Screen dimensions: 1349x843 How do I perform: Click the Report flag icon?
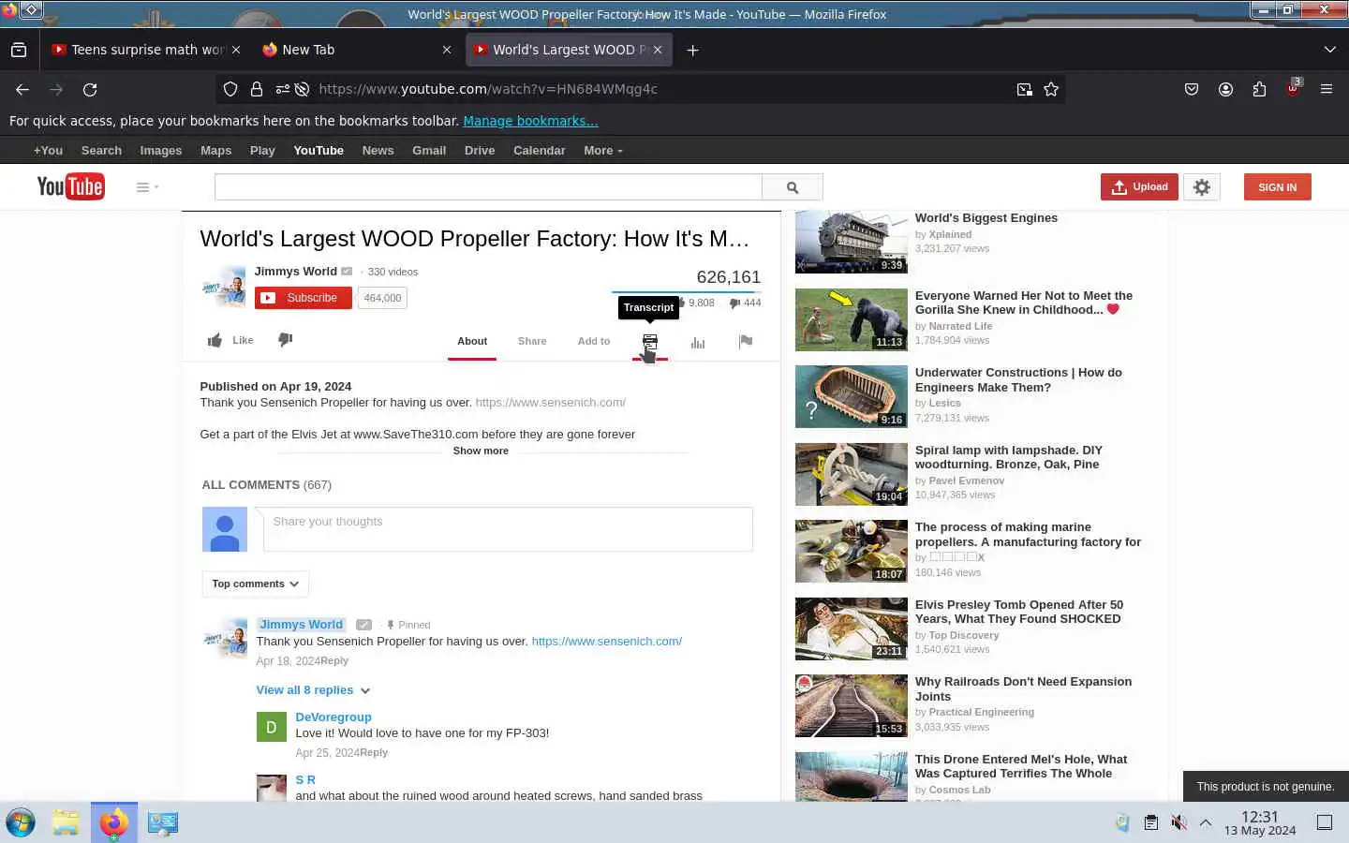(746, 342)
